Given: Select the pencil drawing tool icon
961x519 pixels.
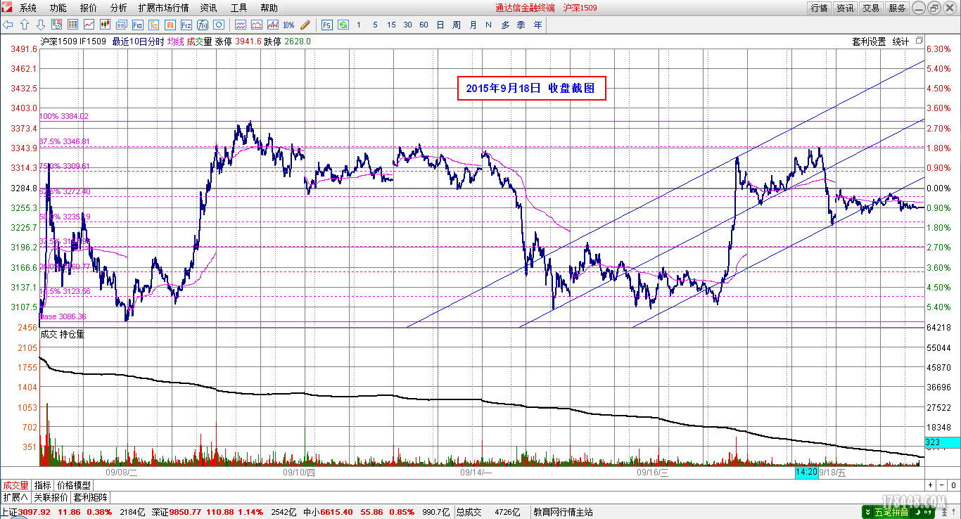Looking at the screenshot, I should point(305,25).
